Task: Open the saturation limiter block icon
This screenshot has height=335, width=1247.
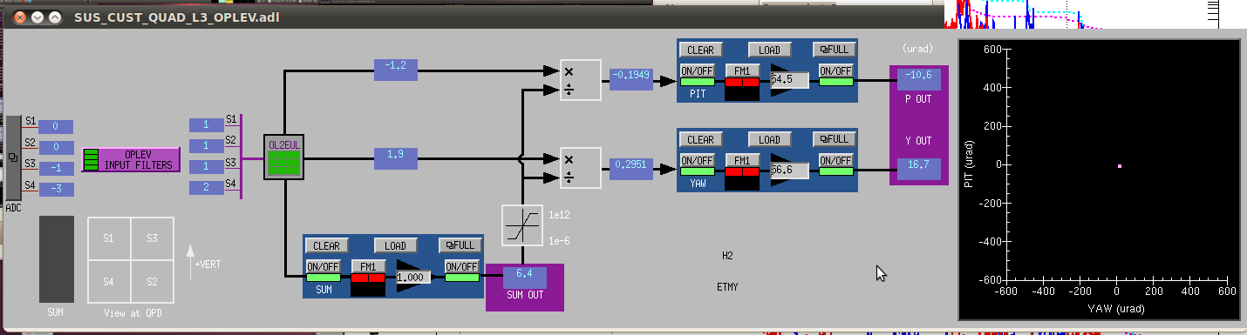Action: point(522,225)
